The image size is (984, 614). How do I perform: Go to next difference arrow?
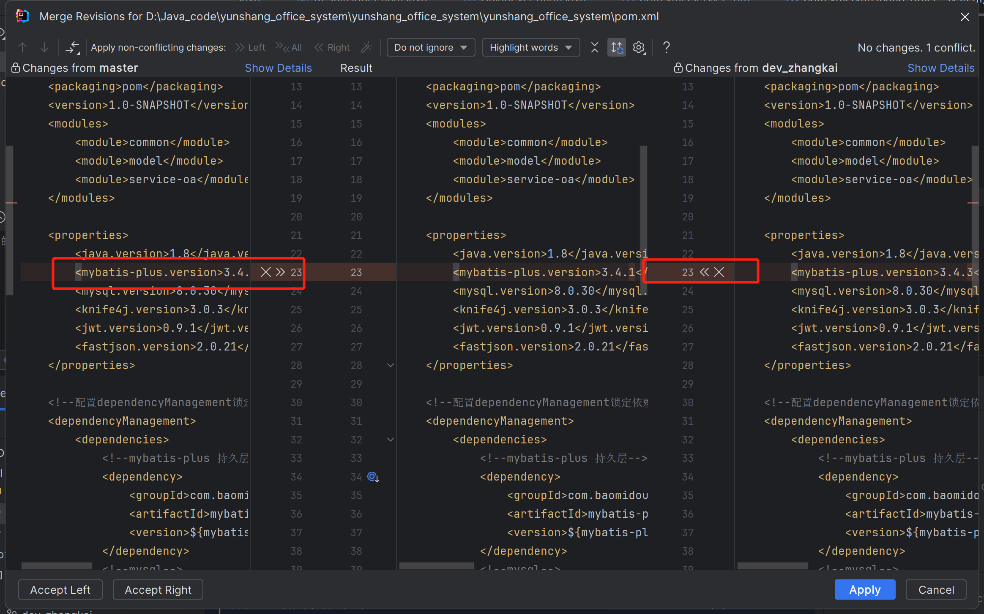[44, 47]
